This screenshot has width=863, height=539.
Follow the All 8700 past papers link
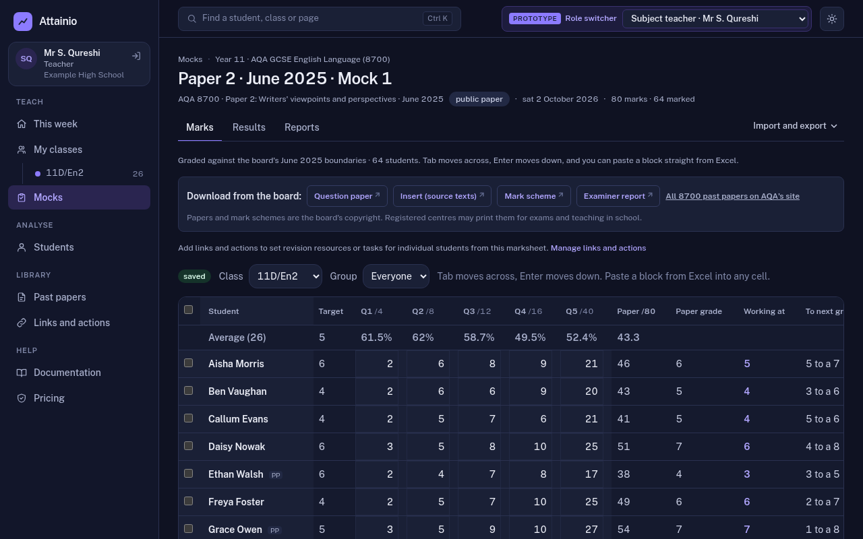tap(732, 196)
